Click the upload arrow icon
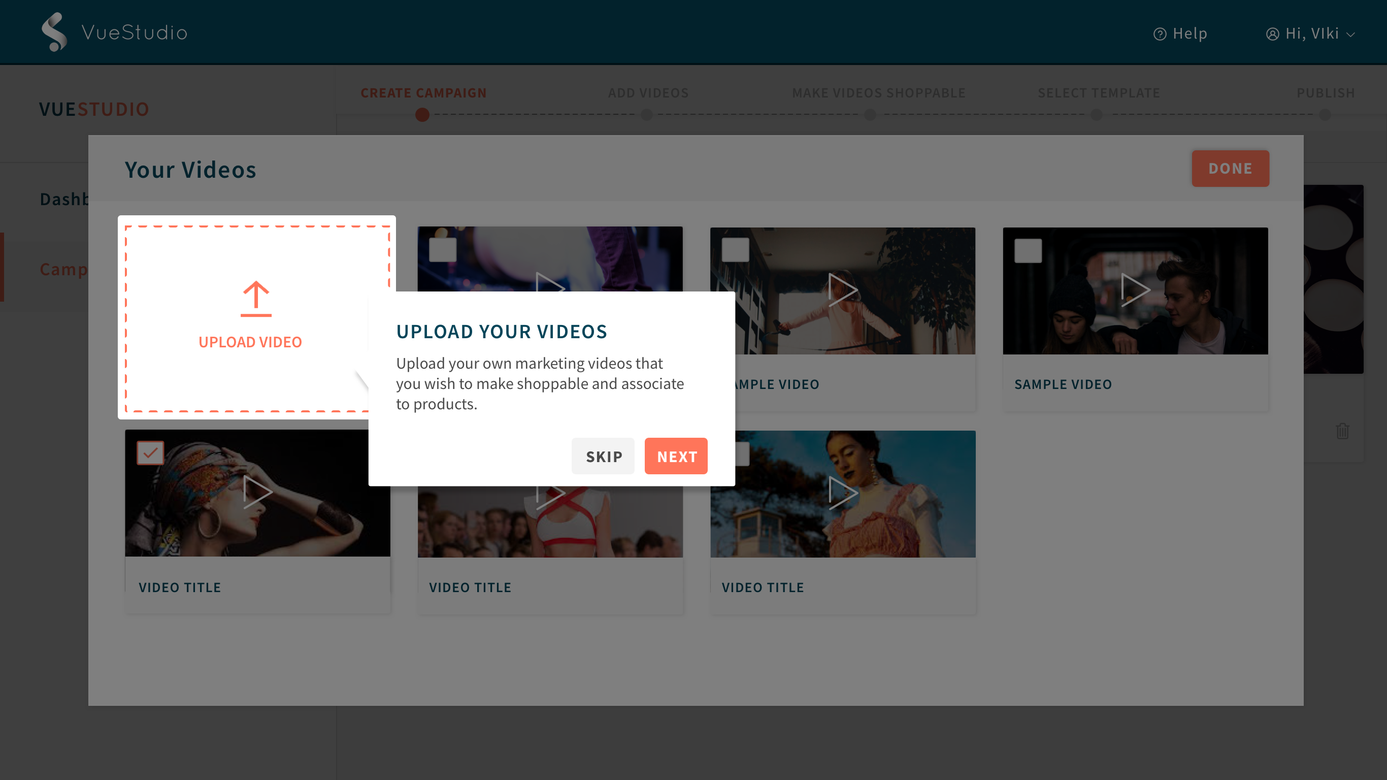 [x=256, y=299]
